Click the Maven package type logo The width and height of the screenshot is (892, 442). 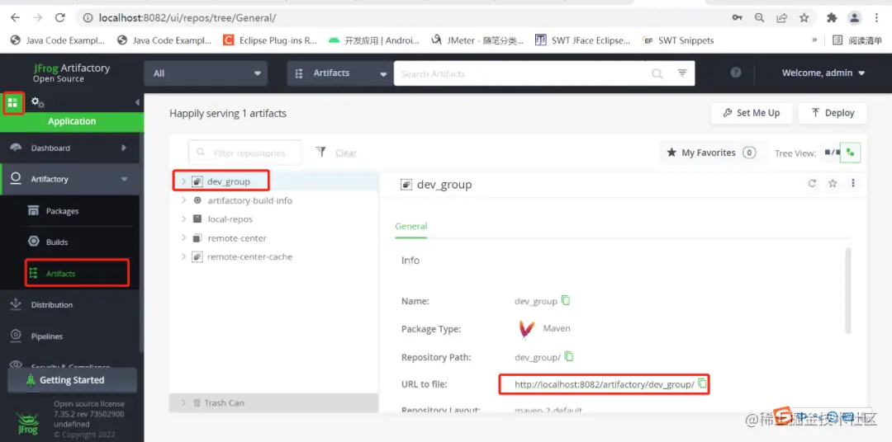click(527, 330)
